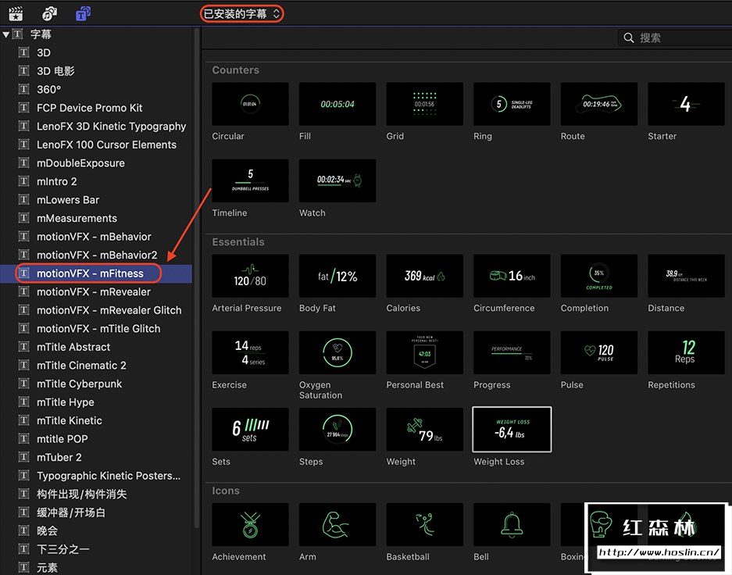
Task: Open the Libraries sidebar clapperboard icon
Action: click(x=16, y=13)
